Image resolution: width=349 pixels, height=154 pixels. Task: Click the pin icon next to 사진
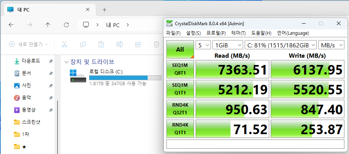pos(51,86)
